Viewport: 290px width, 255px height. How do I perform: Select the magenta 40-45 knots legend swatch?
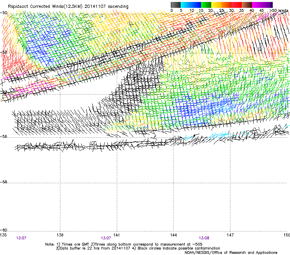257,5
